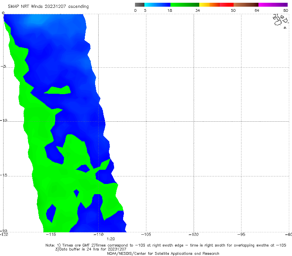
Task: Click the latitude label '-15'
Action: 4,175
